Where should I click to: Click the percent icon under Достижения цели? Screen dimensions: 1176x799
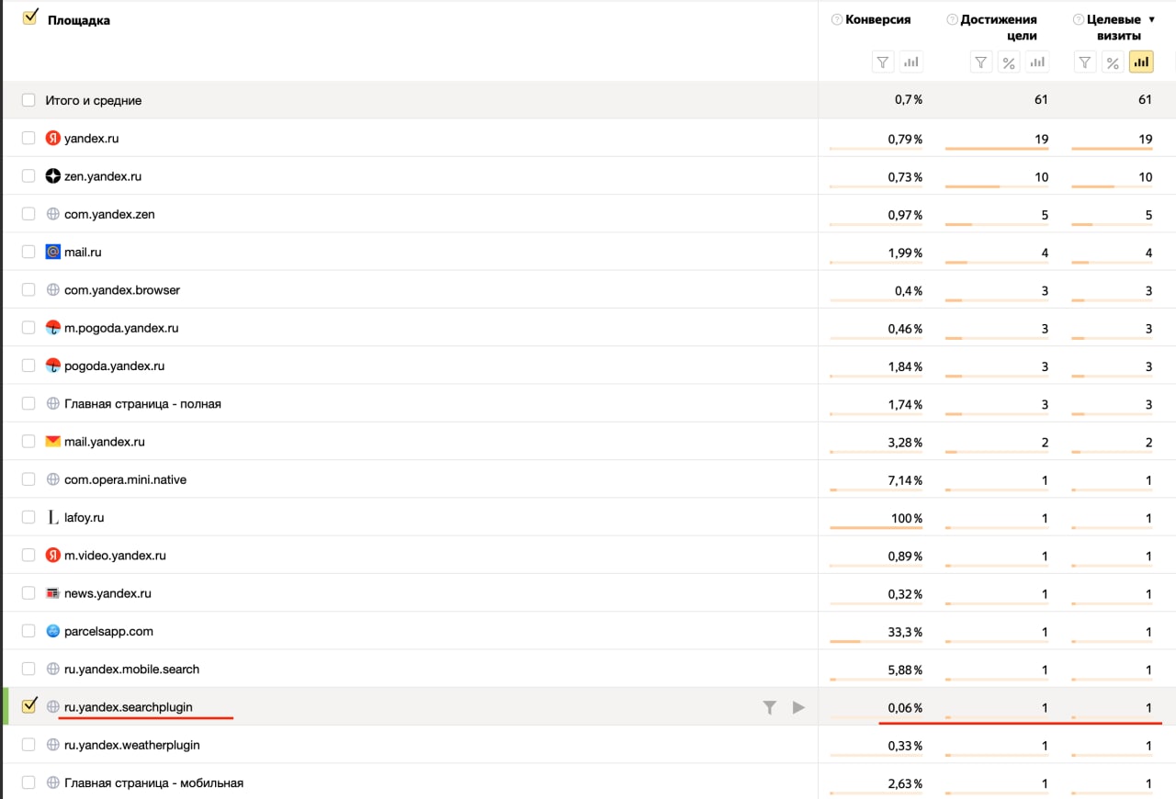pos(1009,62)
